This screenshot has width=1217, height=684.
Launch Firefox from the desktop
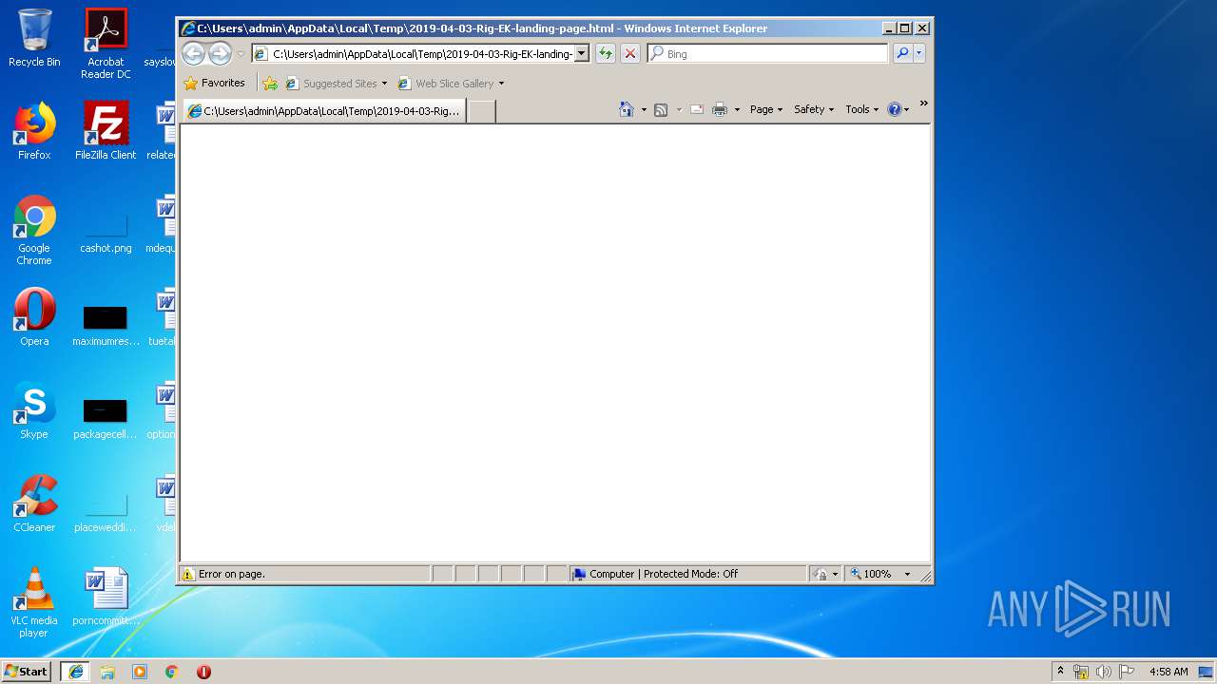click(x=34, y=131)
